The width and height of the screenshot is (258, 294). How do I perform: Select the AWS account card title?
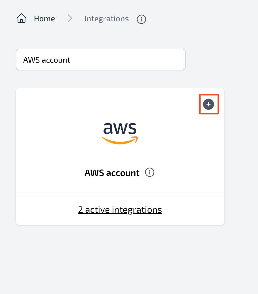(112, 173)
